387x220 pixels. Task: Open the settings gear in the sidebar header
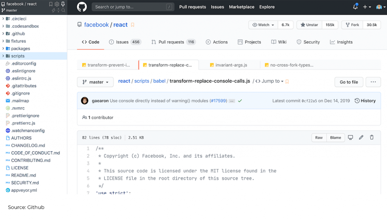click(x=57, y=4)
